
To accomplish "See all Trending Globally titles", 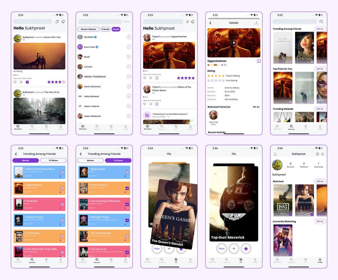I will (320, 109).
